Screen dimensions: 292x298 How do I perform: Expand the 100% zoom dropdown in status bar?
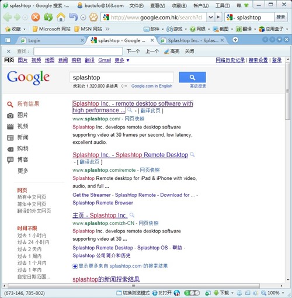(283, 293)
